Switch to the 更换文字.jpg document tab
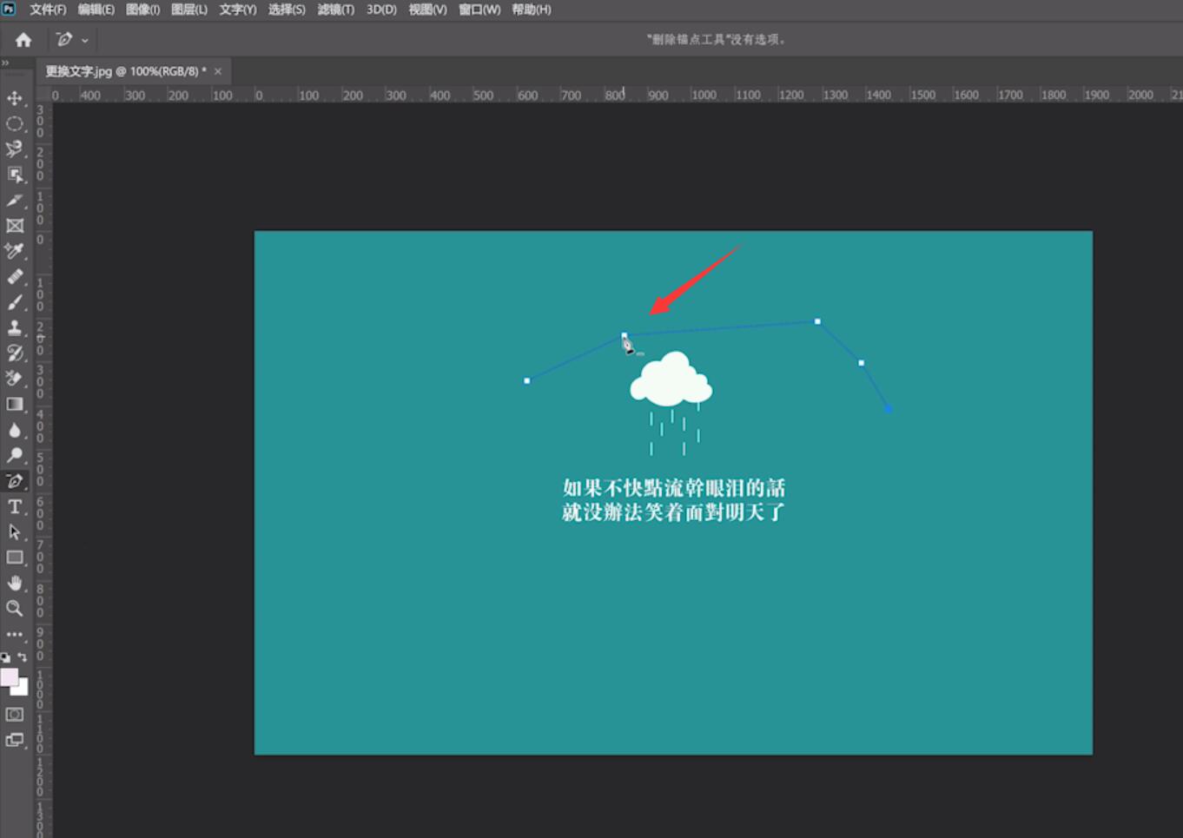 tap(126, 71)
